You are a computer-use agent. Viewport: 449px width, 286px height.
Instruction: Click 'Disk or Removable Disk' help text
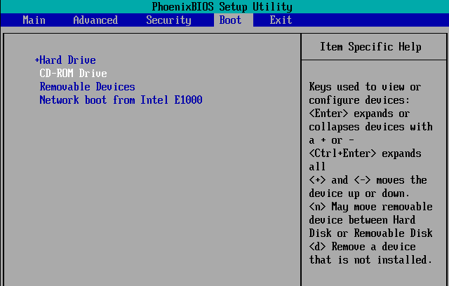[x=370, y=233]
